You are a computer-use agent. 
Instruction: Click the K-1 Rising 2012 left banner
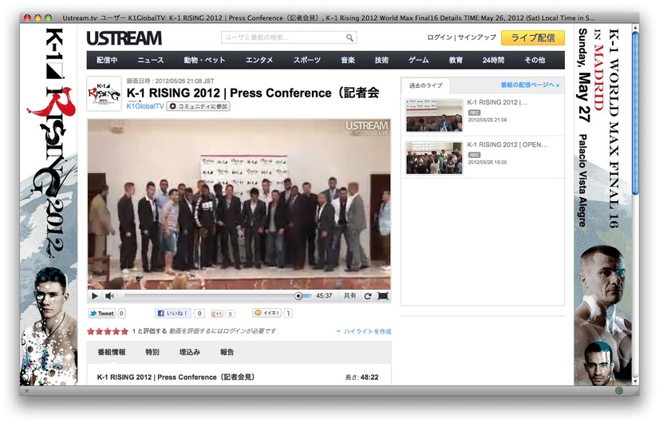[49, 205]
